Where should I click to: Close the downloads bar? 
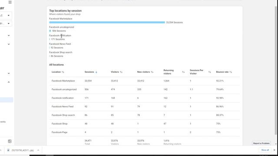[274, 150]
